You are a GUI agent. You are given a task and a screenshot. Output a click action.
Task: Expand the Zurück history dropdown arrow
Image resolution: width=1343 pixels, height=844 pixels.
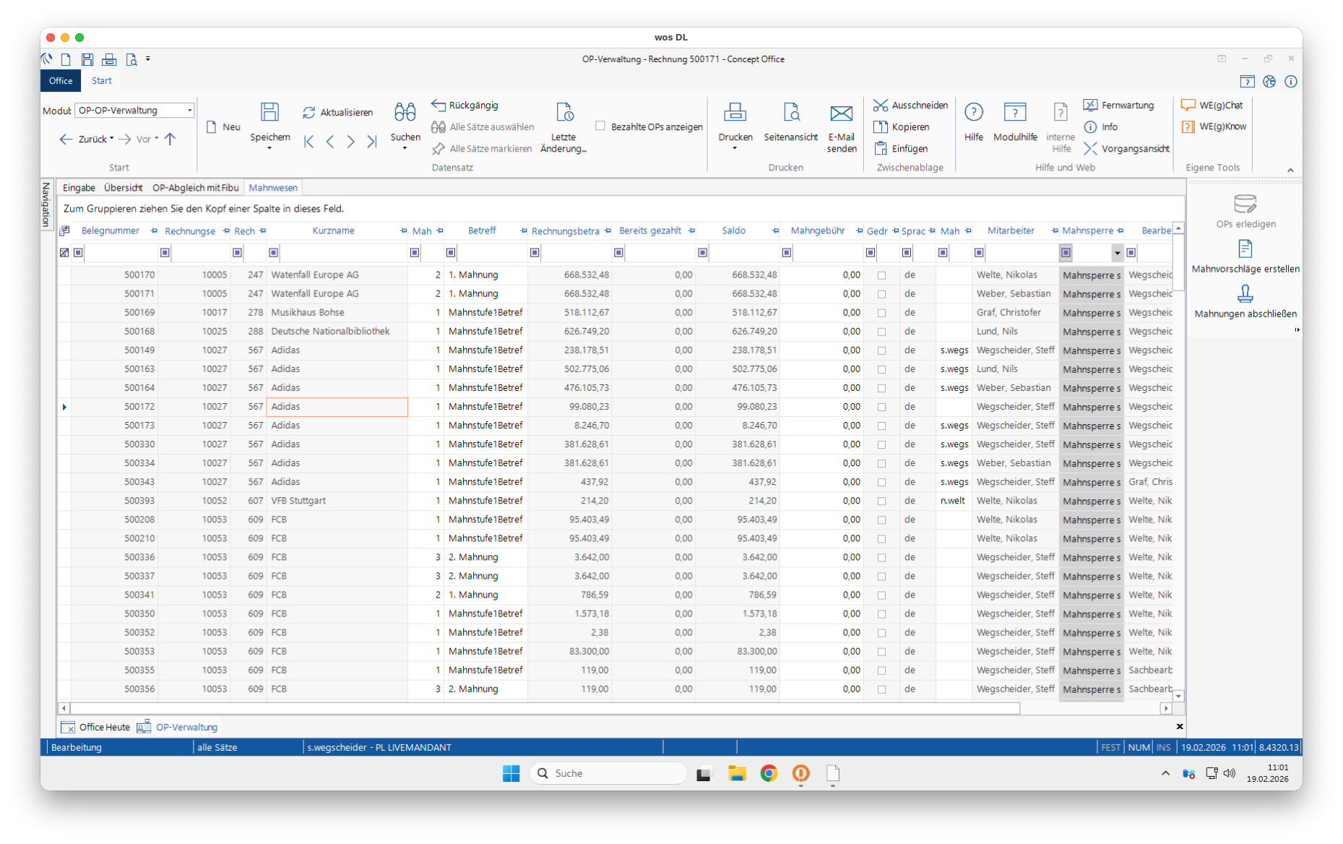[x=112, y=139]
